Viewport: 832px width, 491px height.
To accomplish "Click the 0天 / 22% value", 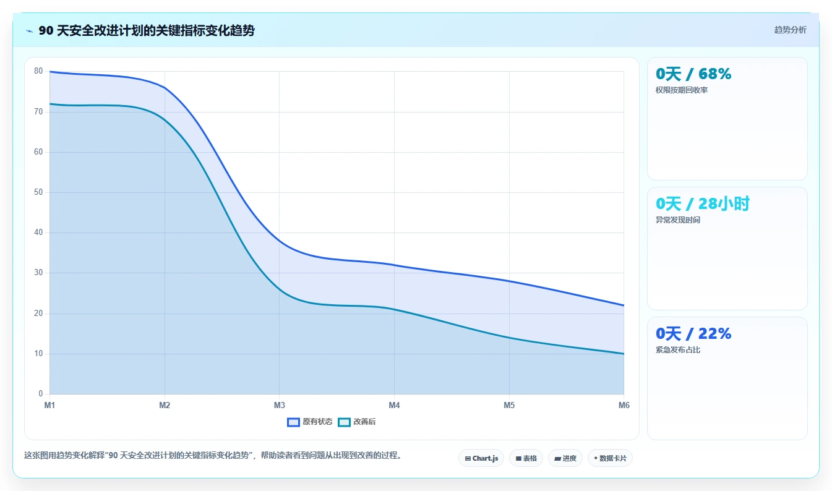I will [693, 334].
